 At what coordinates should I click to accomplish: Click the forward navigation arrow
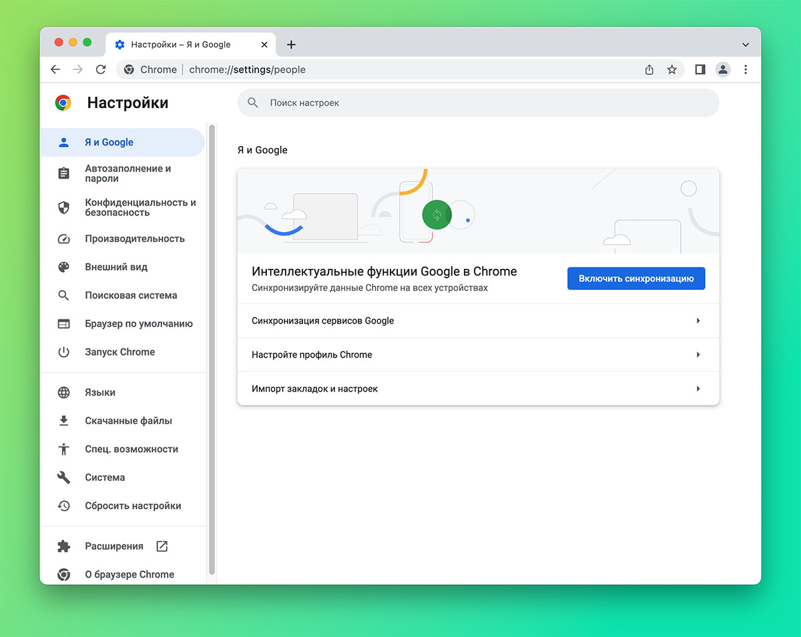(x=78, y=69)
